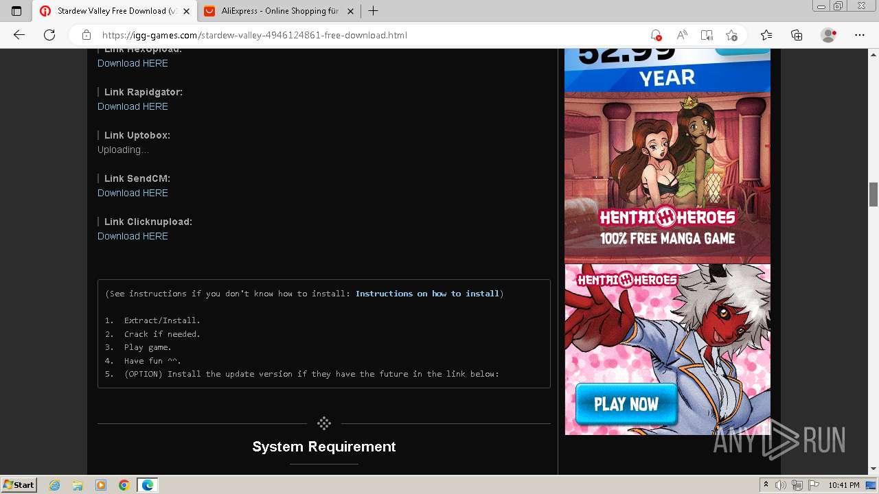The image size is (879, 494).
Task: Select 'Play game.' instruction line
Action: tap(148, 347)
